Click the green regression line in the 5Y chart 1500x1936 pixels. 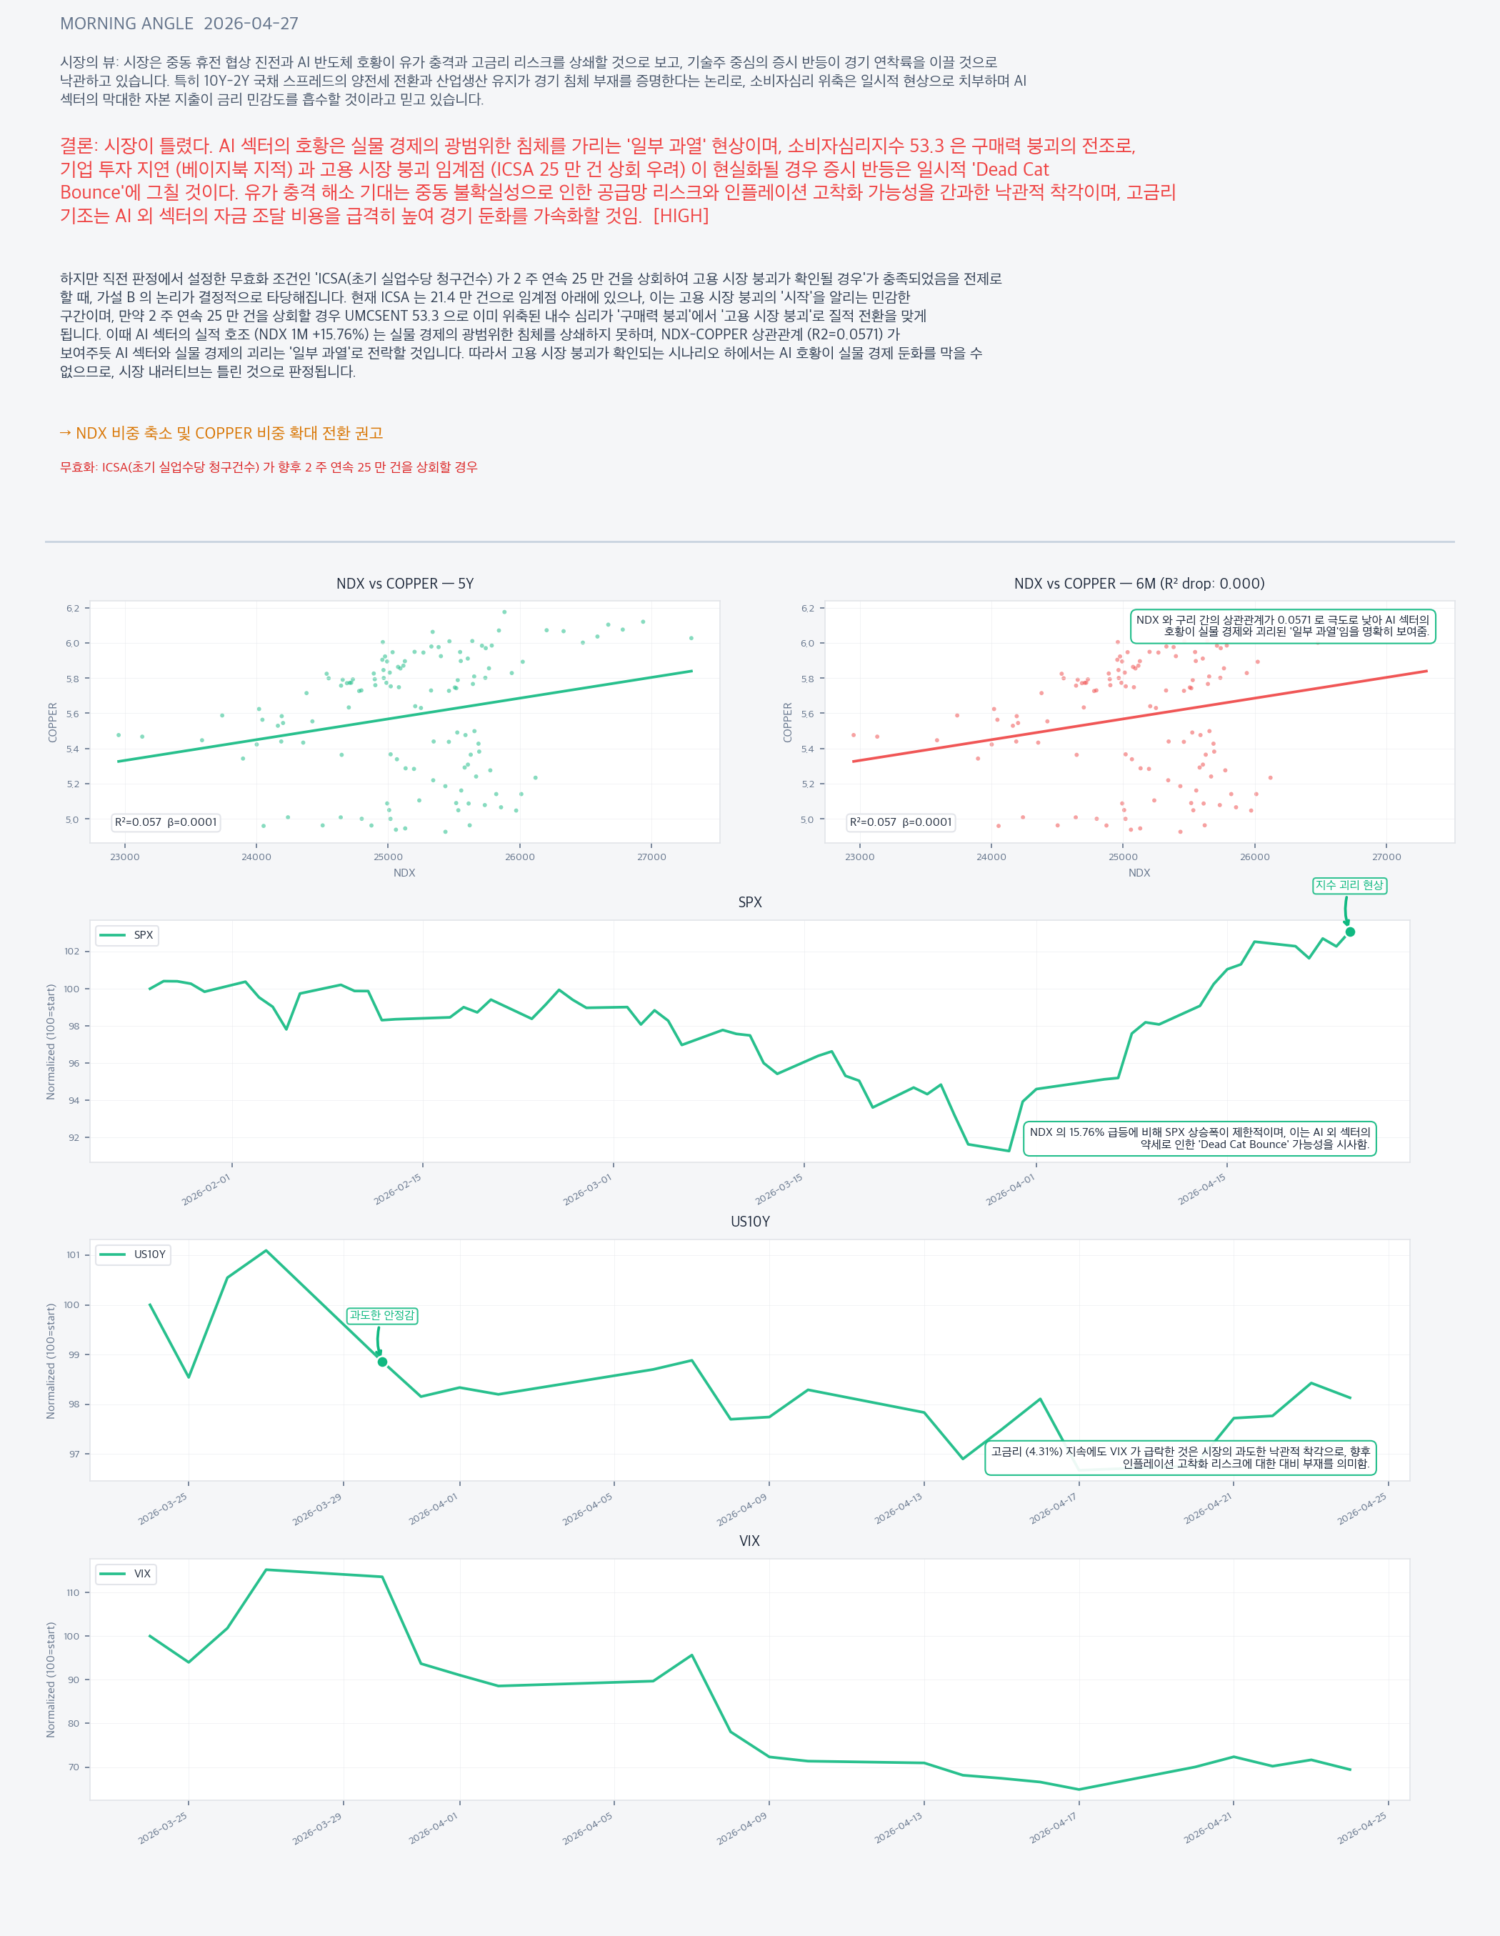404,717
